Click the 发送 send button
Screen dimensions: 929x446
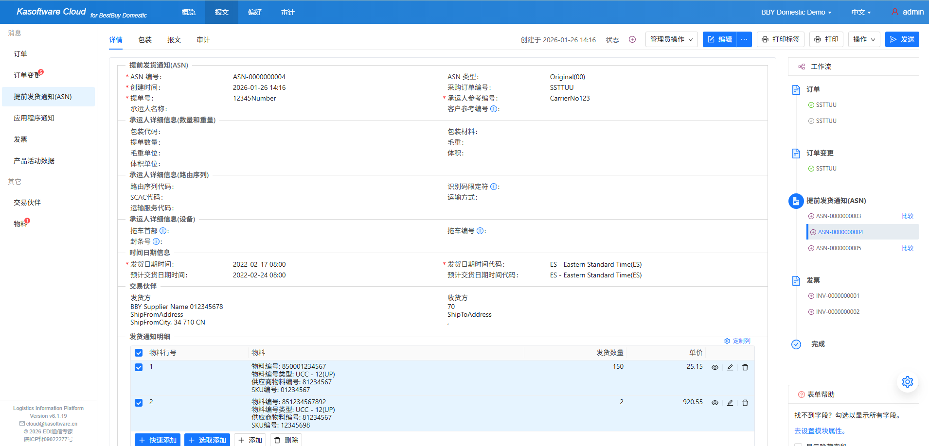coord(902,39)
